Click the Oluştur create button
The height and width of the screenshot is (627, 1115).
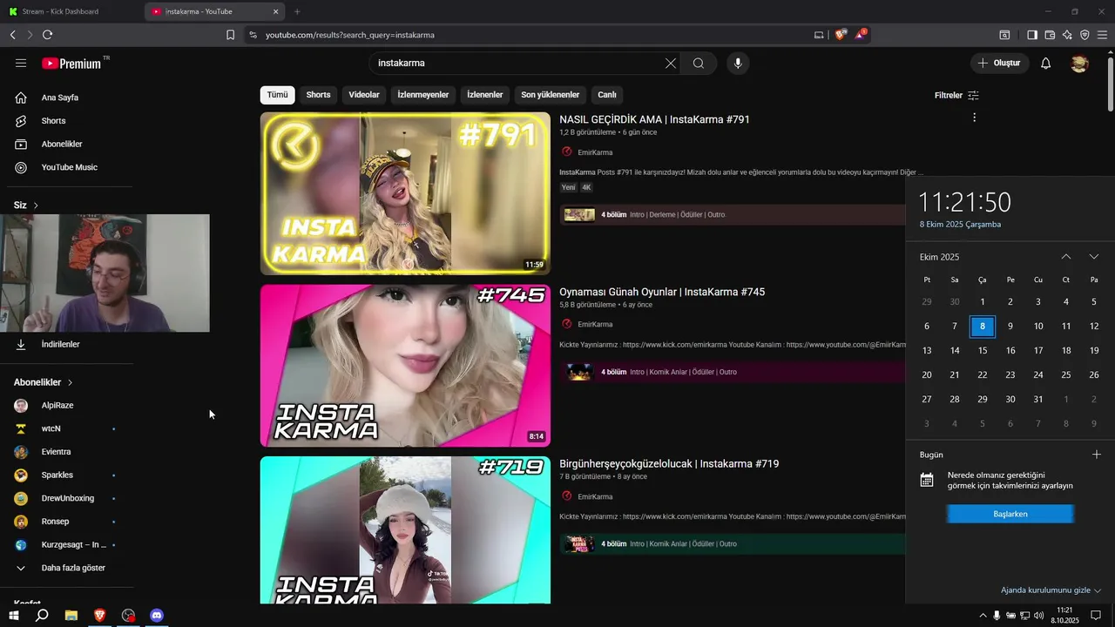tap(999, 64)
